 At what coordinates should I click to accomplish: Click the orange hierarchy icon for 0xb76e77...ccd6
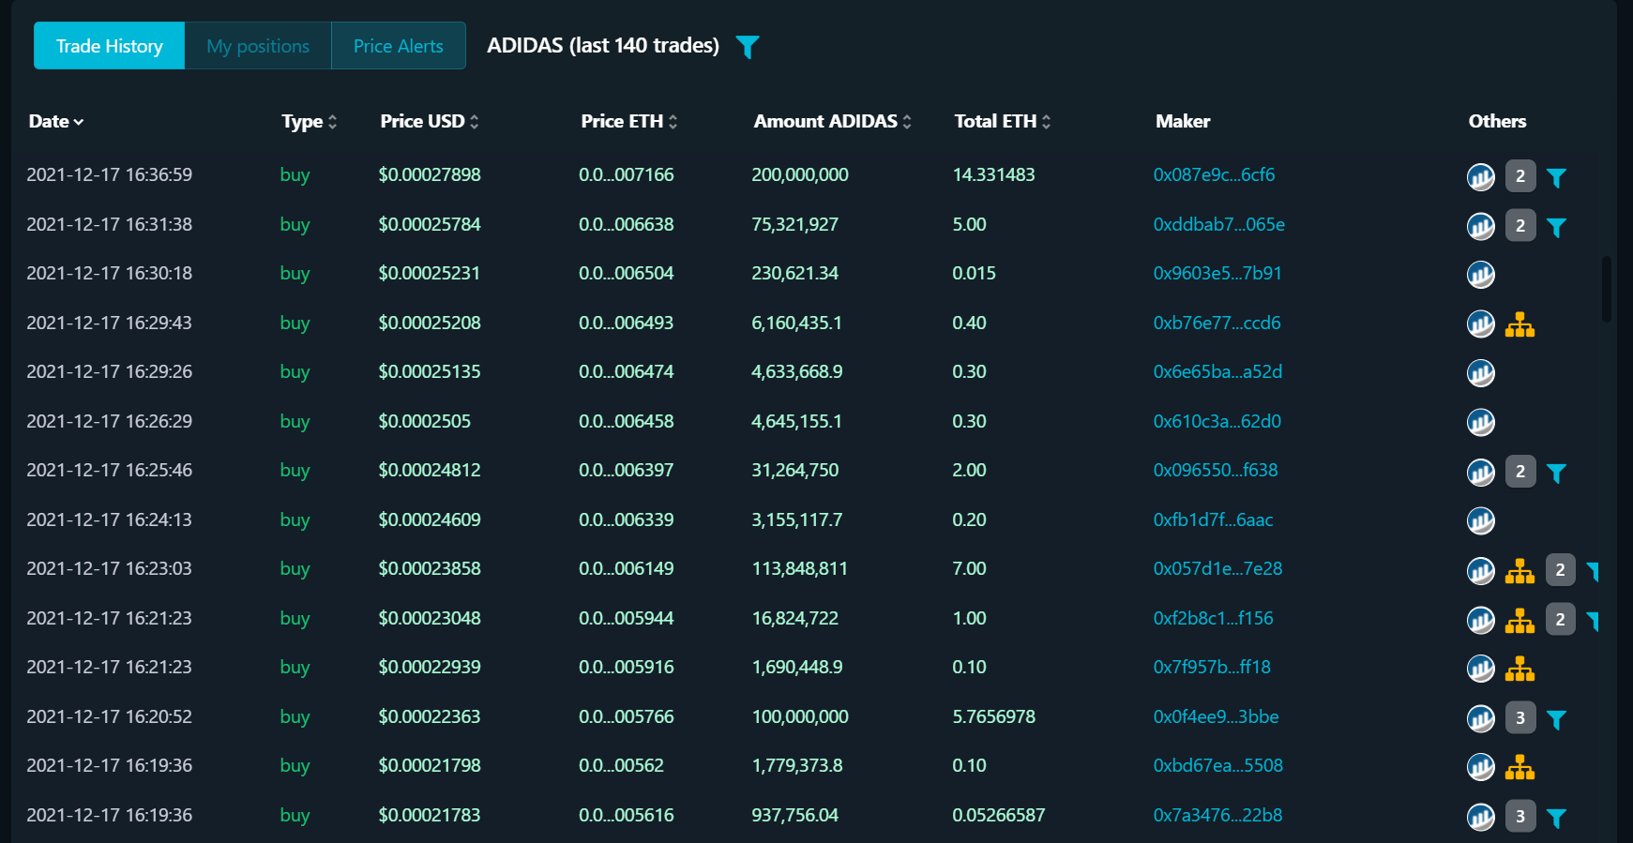click(x=1520, y=324)
